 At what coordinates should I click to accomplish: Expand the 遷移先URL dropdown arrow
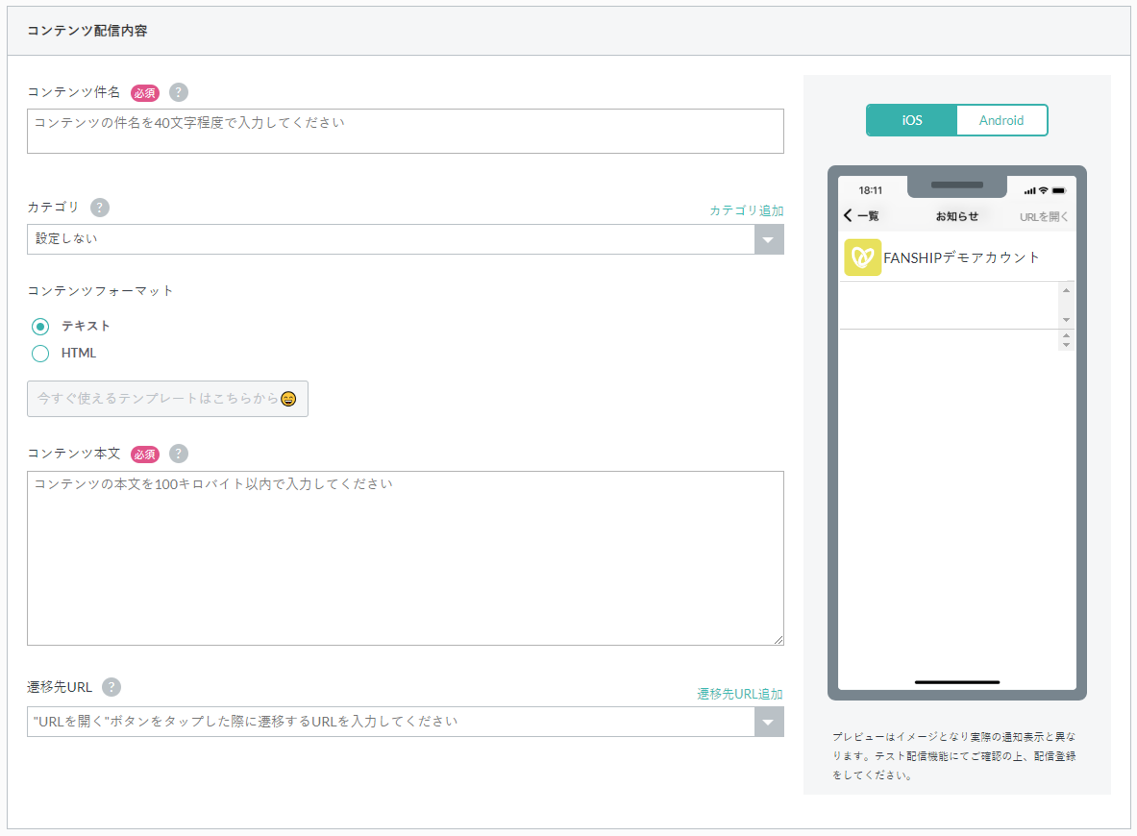point(768,721)
